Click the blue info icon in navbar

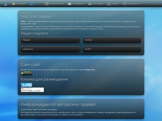pos(31,4)
